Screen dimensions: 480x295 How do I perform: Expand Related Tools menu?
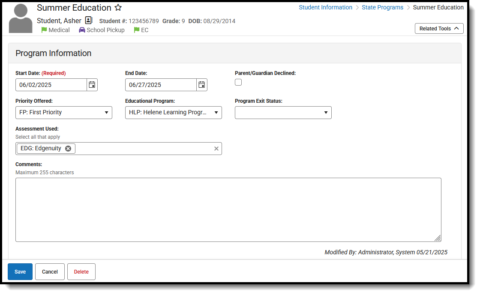click(439, 28)
